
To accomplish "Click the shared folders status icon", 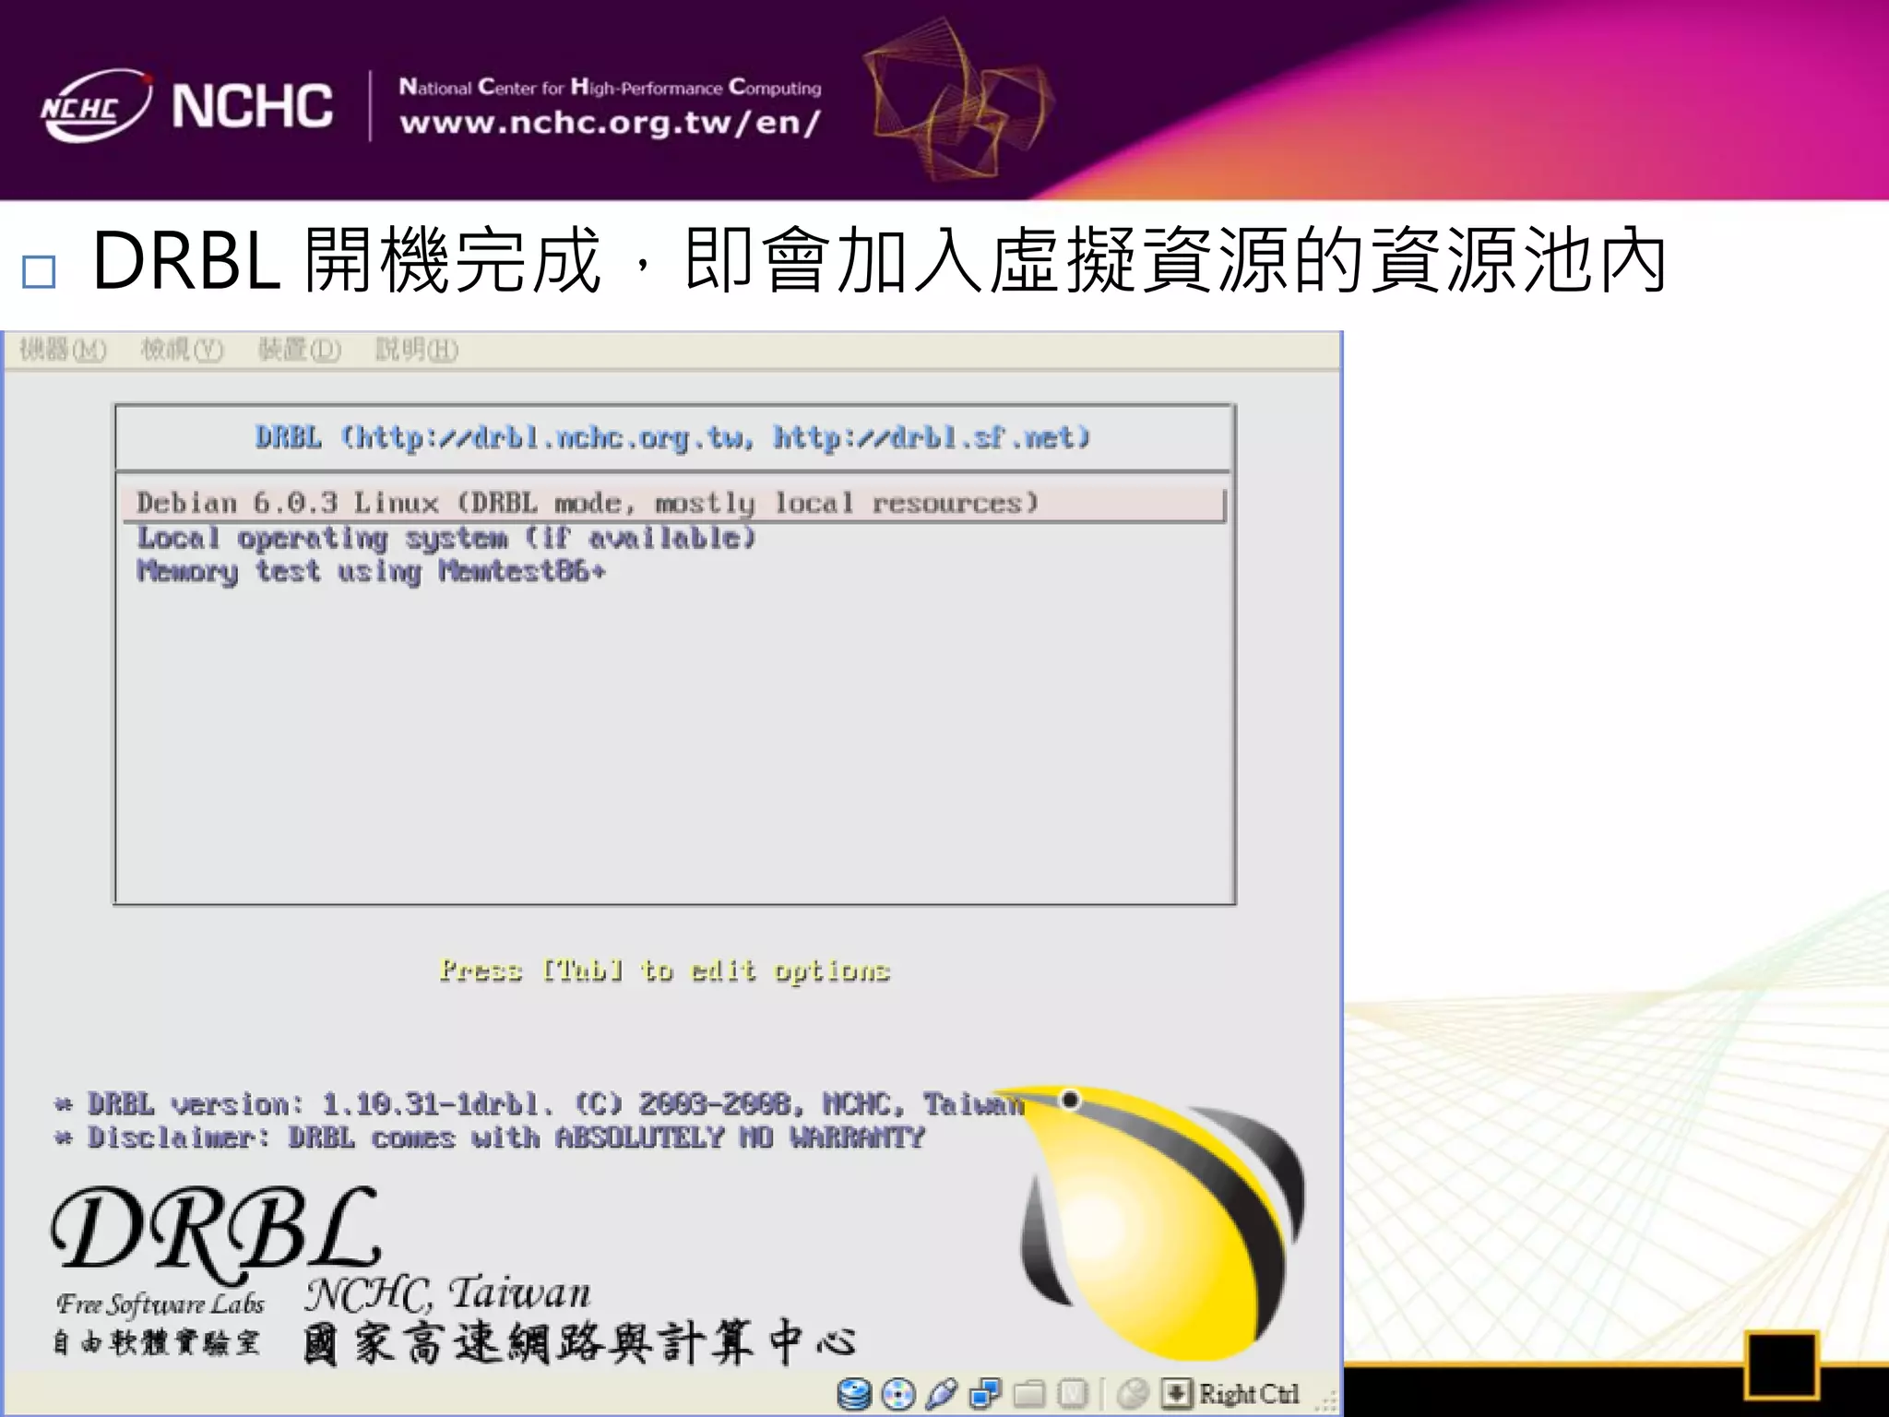I will 1028,1393.
